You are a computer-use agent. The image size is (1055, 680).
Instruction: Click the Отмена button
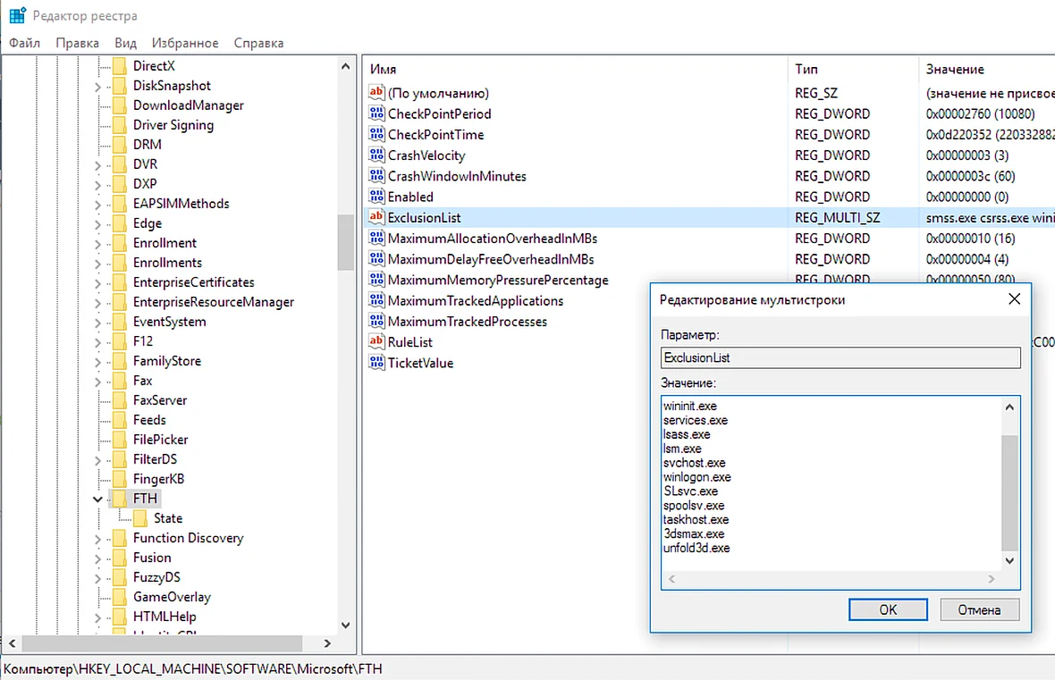[x=979, y=609]
